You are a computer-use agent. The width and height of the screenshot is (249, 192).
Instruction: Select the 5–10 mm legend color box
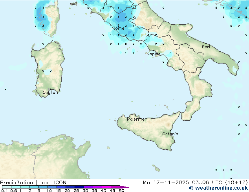43,187
